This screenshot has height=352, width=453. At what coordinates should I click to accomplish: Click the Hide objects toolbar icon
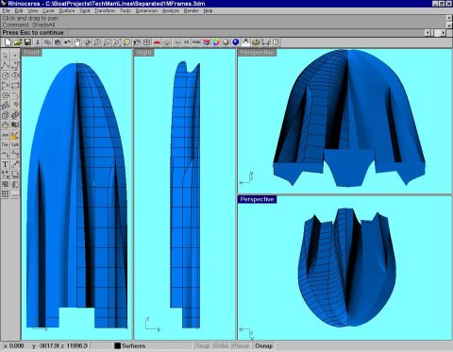[196, 42]
